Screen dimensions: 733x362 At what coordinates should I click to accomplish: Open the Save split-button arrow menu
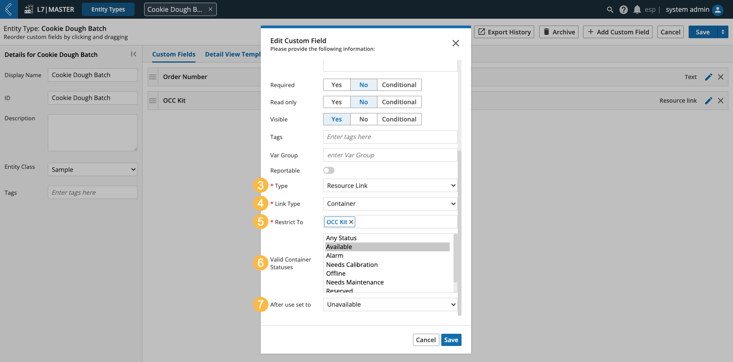pos(723,32)
